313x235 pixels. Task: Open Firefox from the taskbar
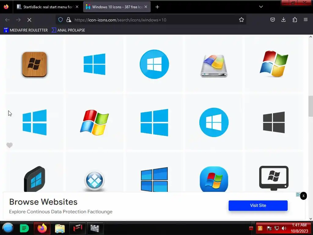[x=42, y=228]
